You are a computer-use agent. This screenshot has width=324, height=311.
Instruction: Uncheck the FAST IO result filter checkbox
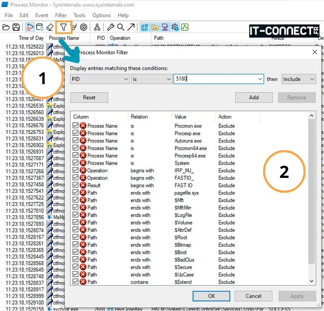[76, 185]
